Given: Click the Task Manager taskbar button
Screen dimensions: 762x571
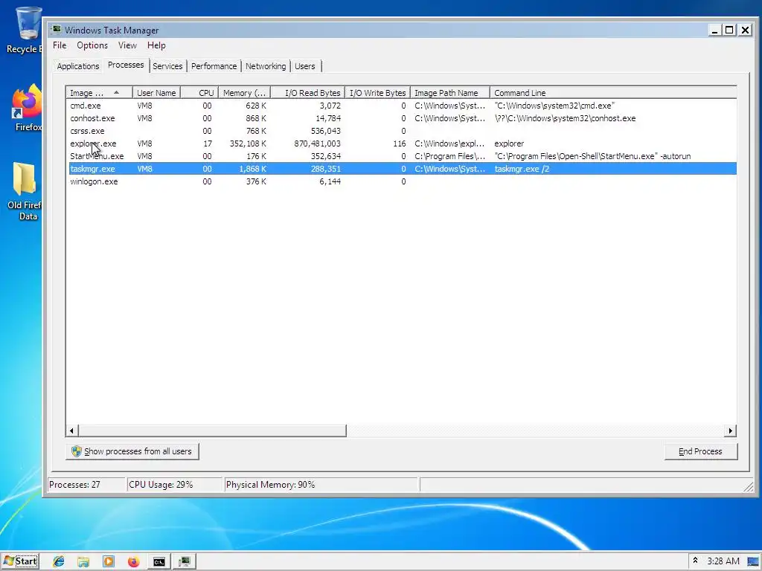Looking at the screenshot, I should tap(185, 561).
